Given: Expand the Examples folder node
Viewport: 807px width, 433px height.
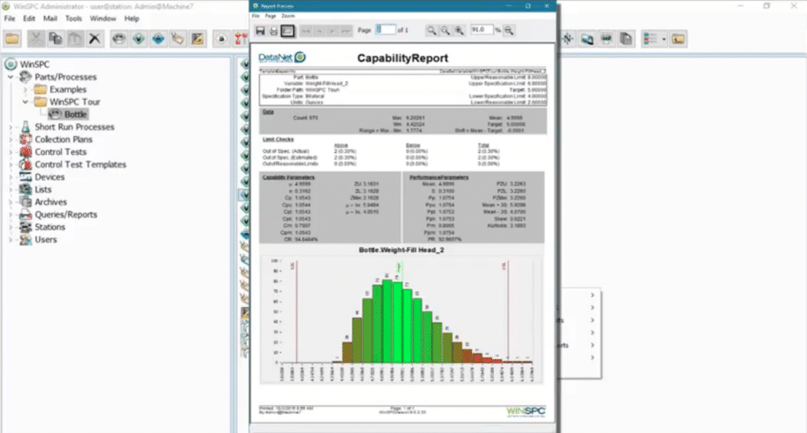Looking at the screenshot, I should pyautogui.click(x=27, y=90).
